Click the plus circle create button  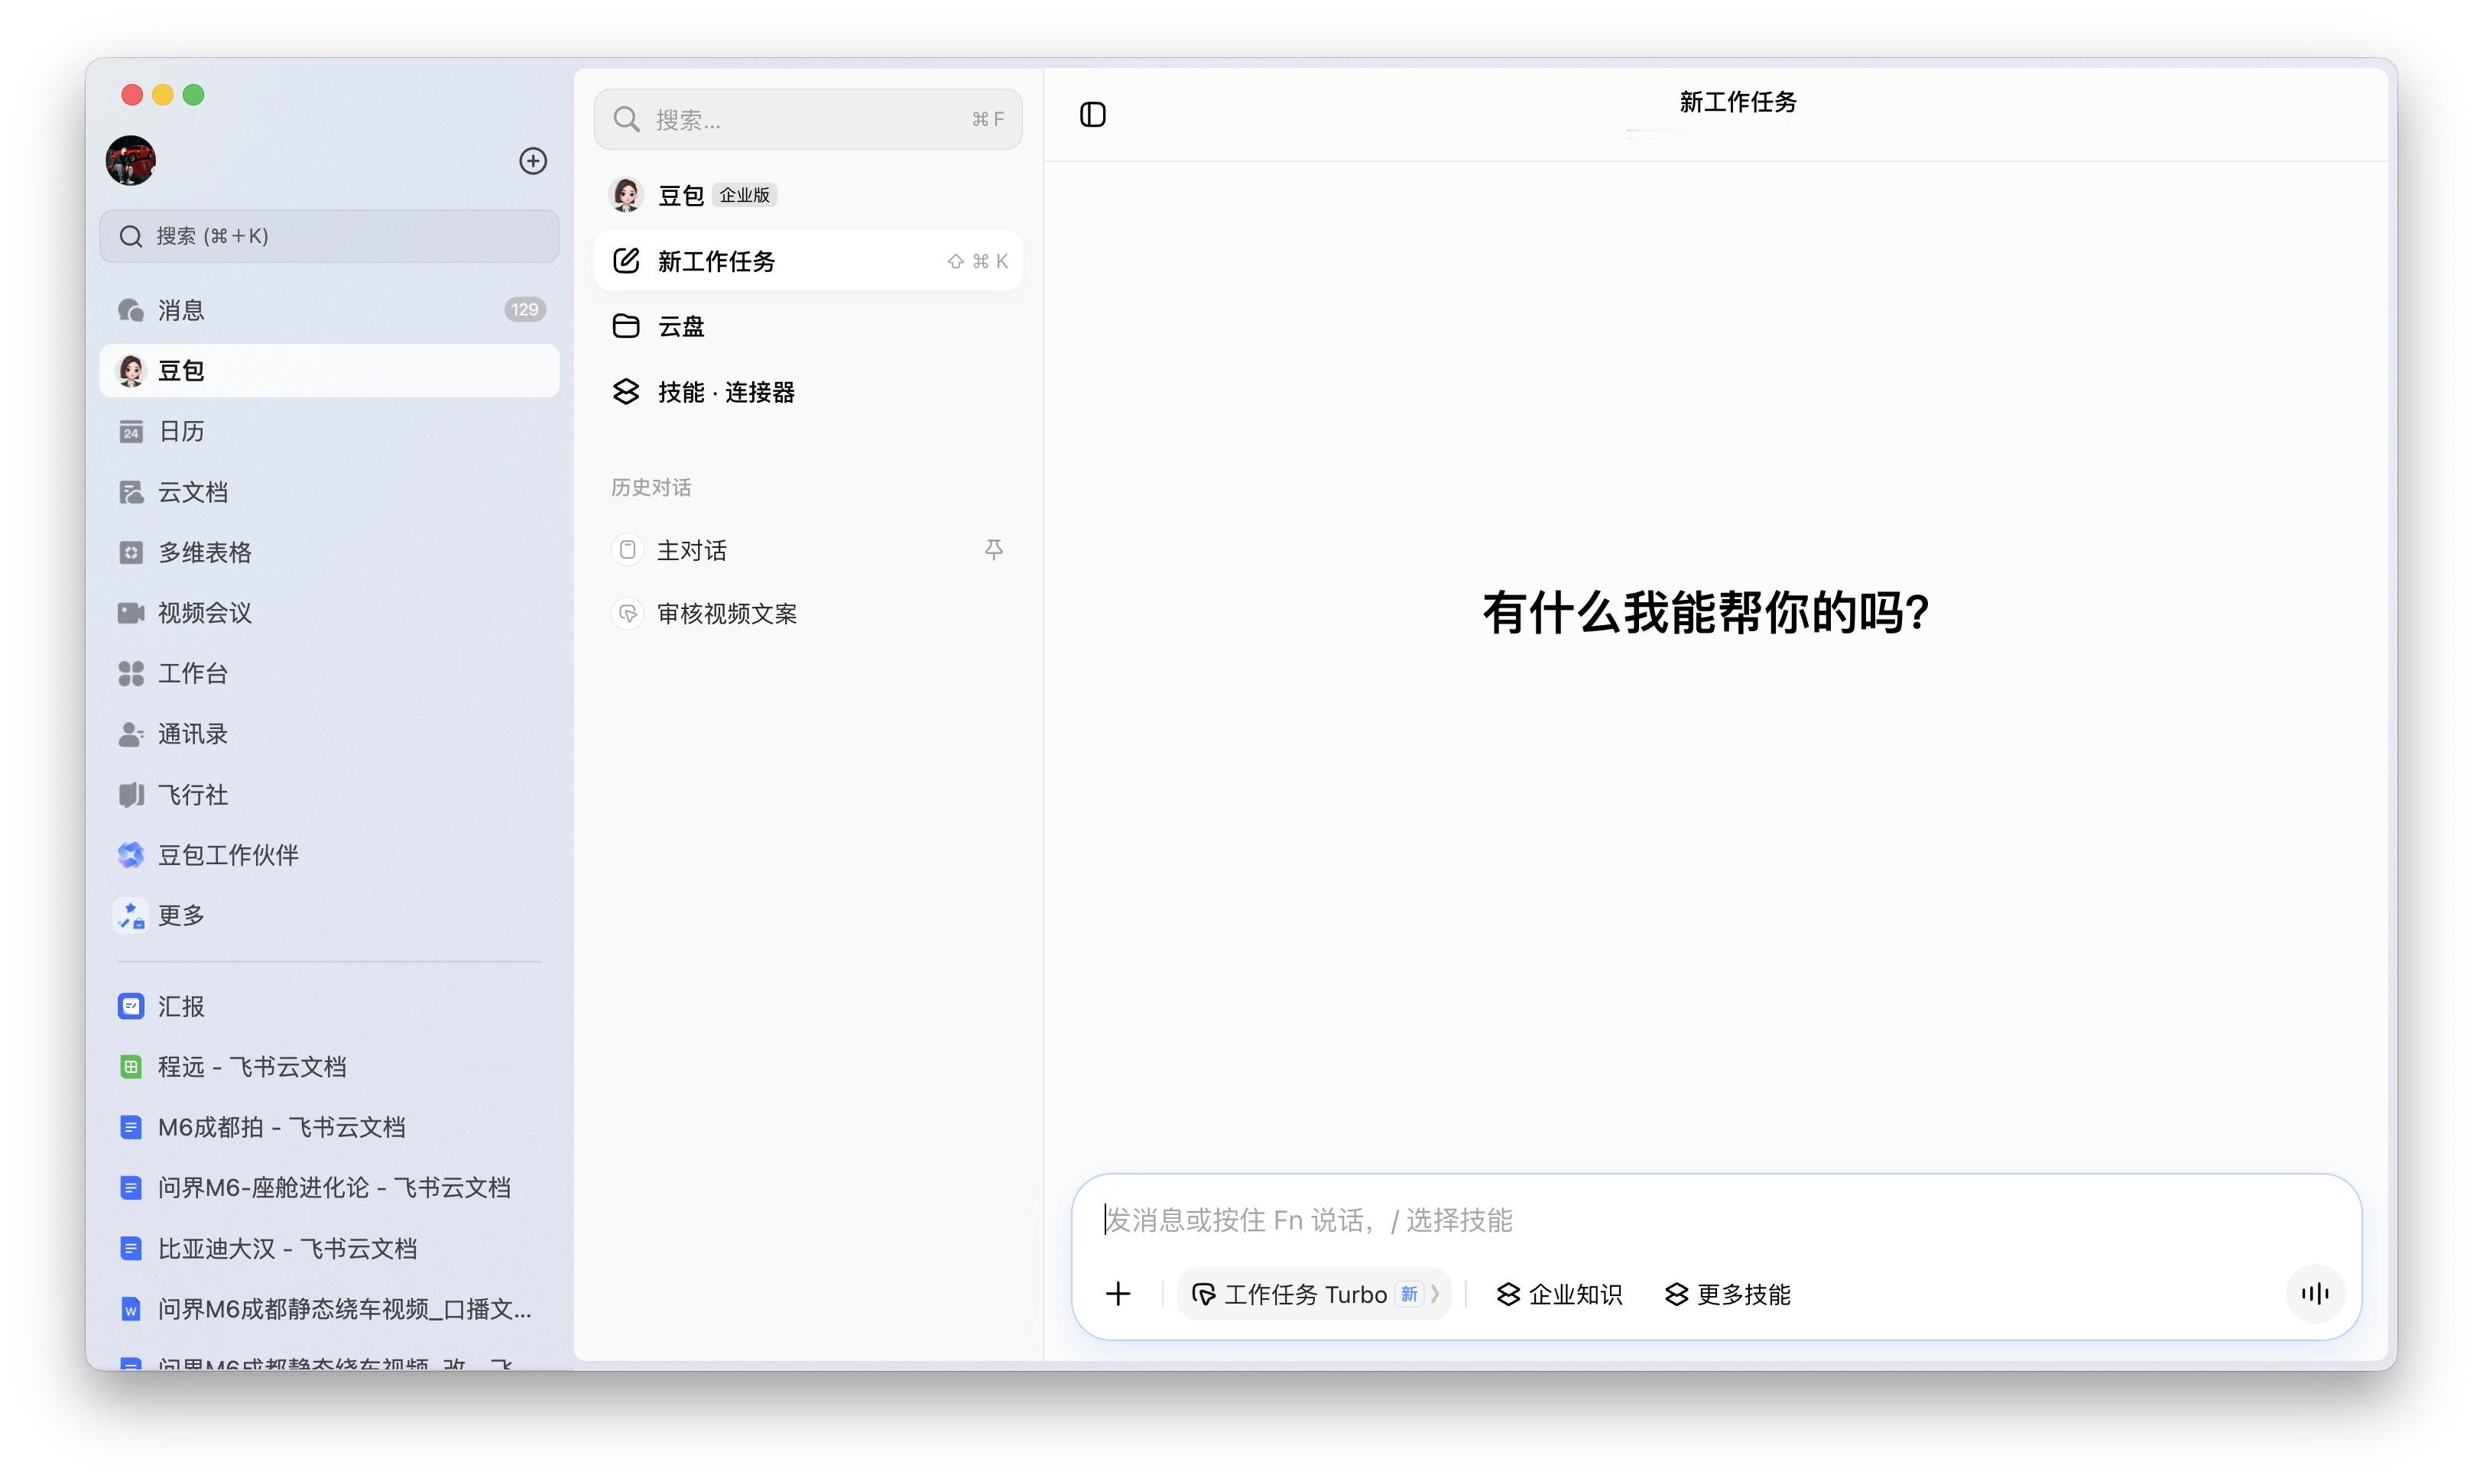point(533,161)
